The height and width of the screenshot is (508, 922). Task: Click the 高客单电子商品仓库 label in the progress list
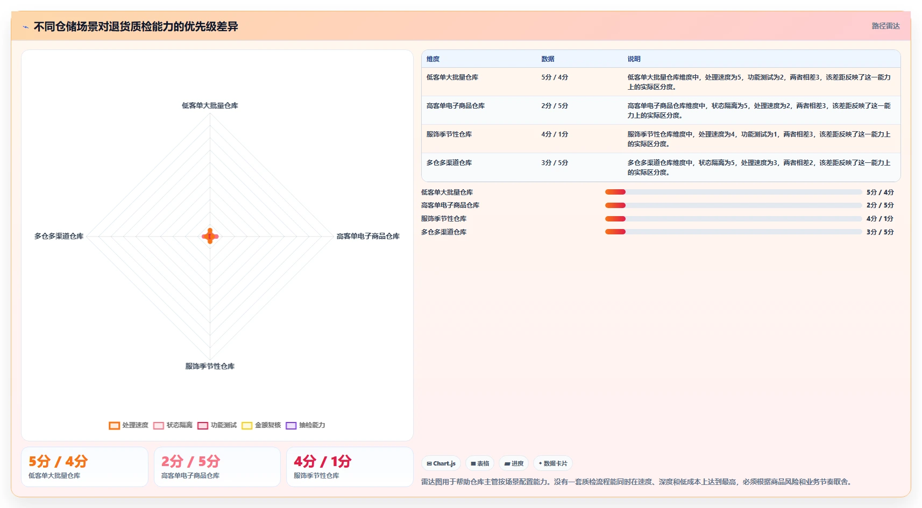[x=450, y=205]
